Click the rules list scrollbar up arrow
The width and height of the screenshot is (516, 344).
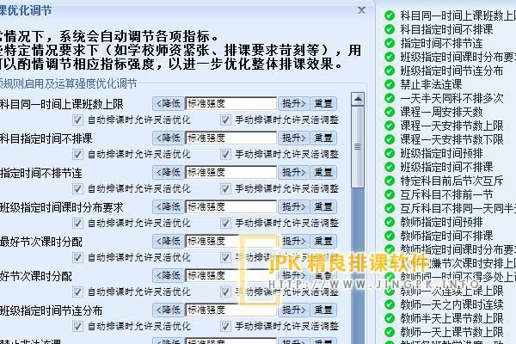358,99
